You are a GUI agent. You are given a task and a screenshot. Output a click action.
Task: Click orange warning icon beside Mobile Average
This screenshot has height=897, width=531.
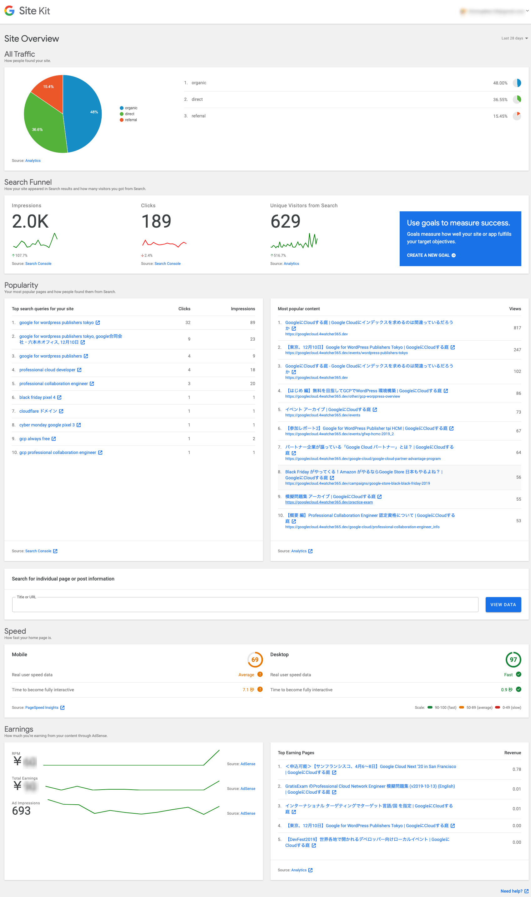pyautogui.click(x=260, y=674)
